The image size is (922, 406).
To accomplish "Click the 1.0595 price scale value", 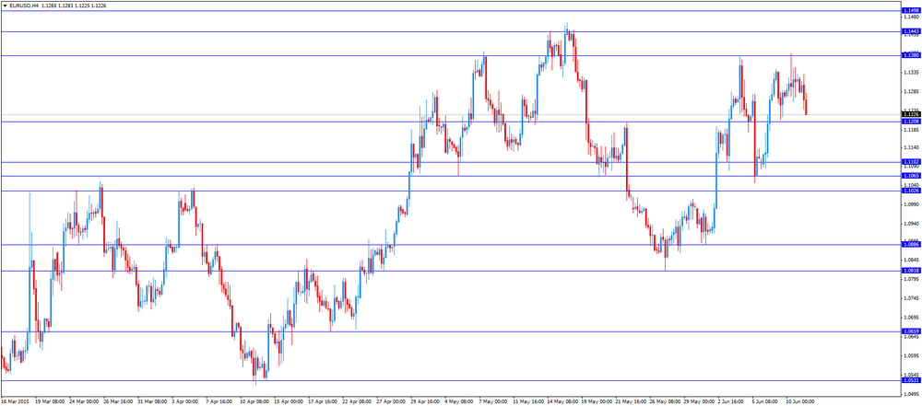I will [x=911, y=355].
